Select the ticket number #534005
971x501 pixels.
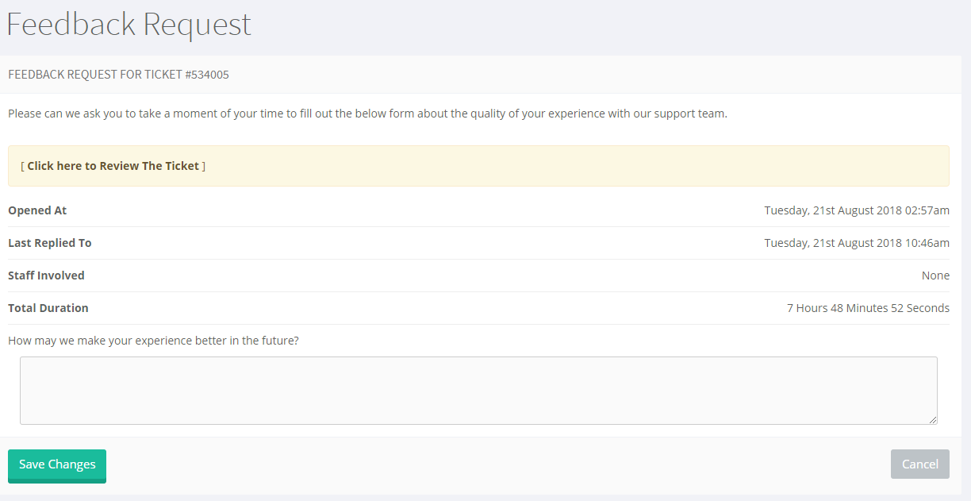point(207,75)
